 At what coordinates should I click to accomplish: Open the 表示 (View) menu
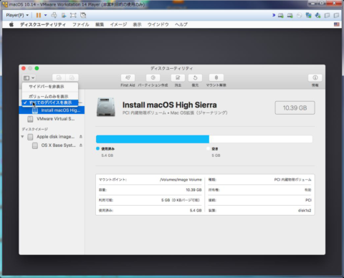tap(137, 24)
